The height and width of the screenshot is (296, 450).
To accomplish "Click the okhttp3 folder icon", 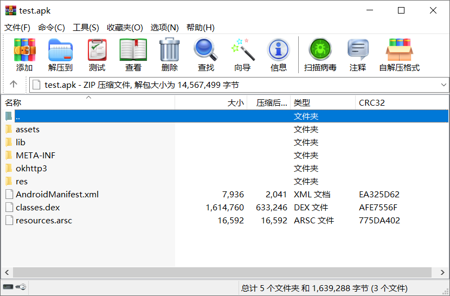I will pyautogui.click(x=9, y=169).
